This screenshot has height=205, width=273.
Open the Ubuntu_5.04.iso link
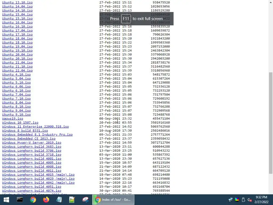pyautogui.click(x=16, y=79)
